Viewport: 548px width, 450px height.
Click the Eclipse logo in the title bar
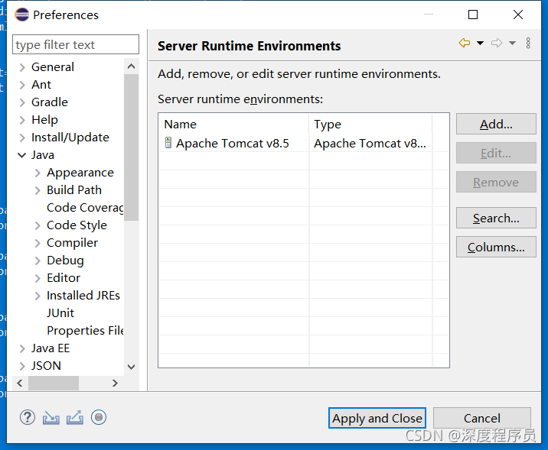click(21, 15)
